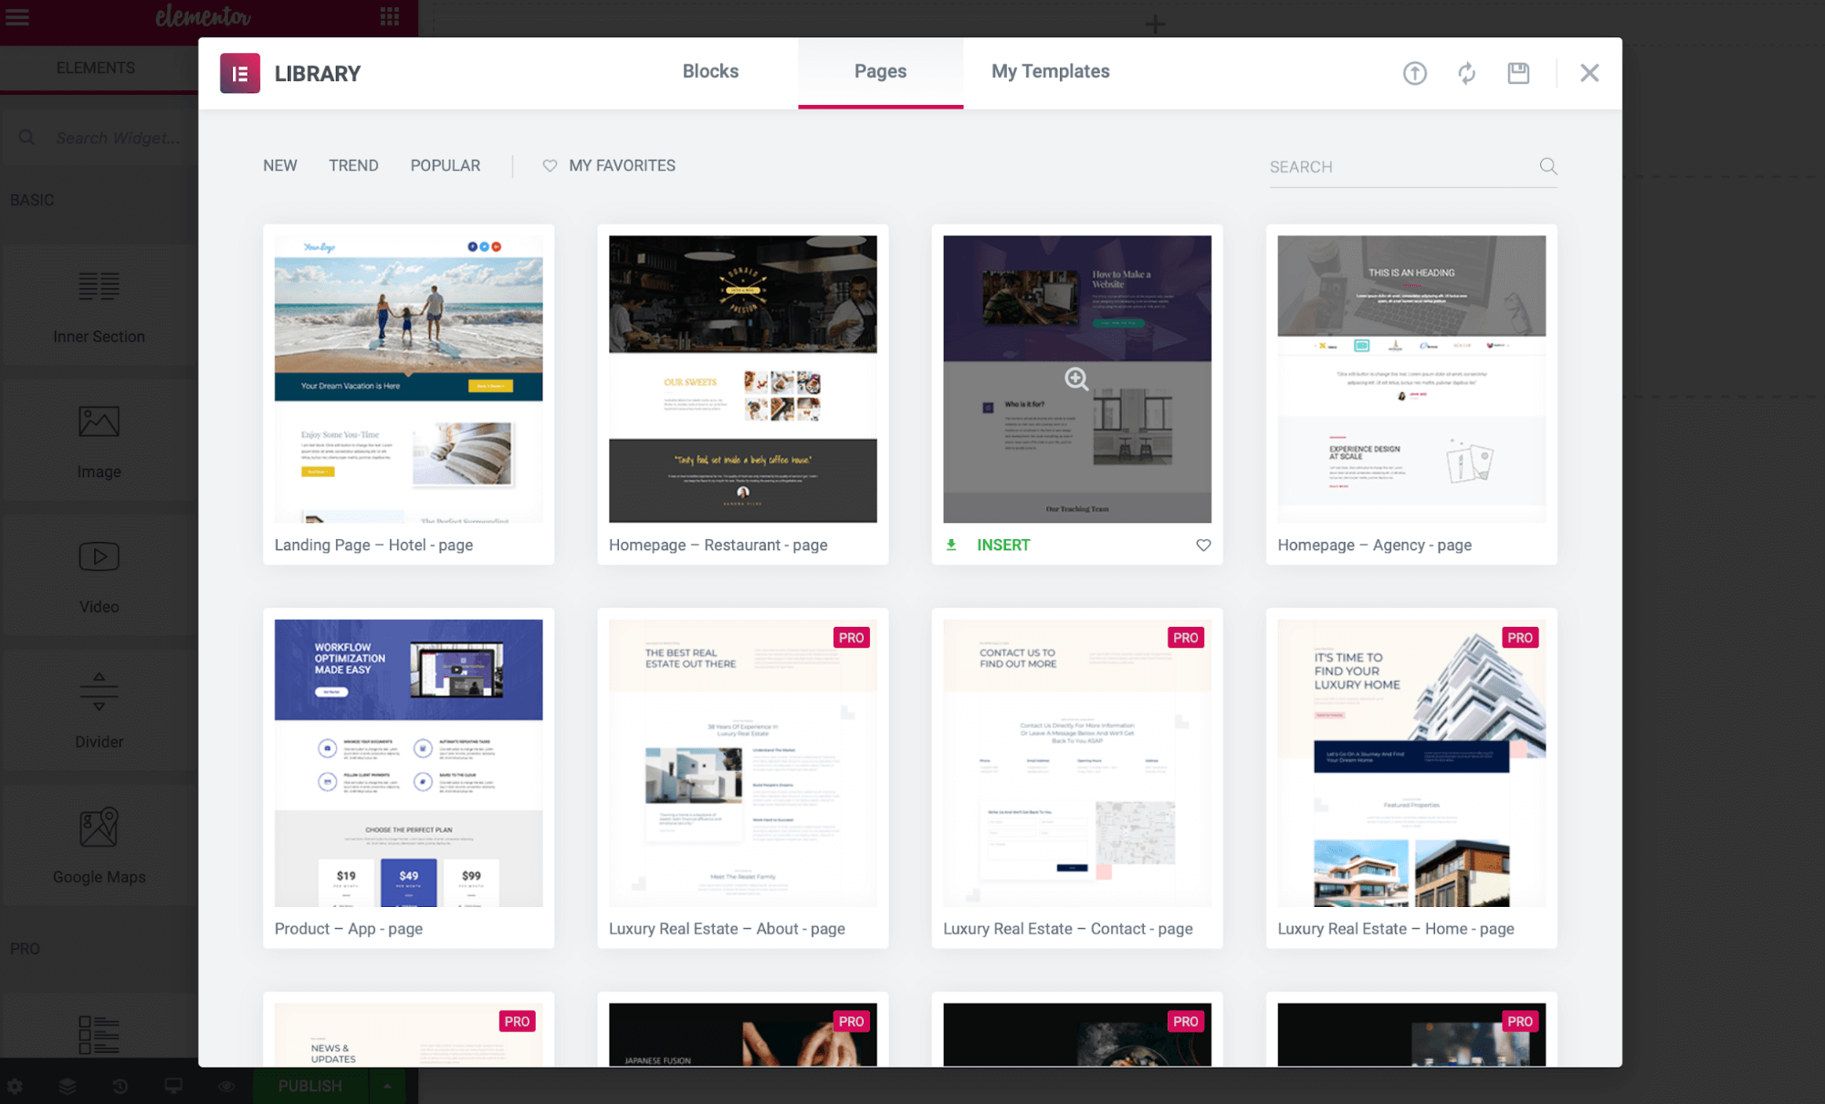The image size is (1825, 1104).
Task: Preview changes with the eye icon
Action: 226,1086
